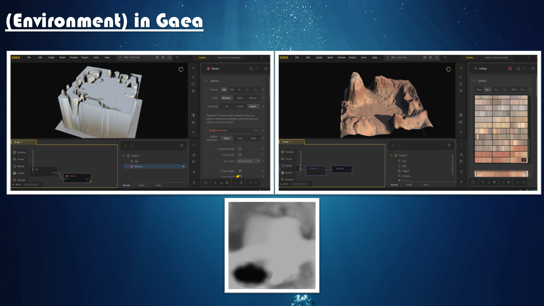Screen dimensions: 544x306
Task: Click the hamburger menu icon in Mesher panel header
Action: (266, 68)
